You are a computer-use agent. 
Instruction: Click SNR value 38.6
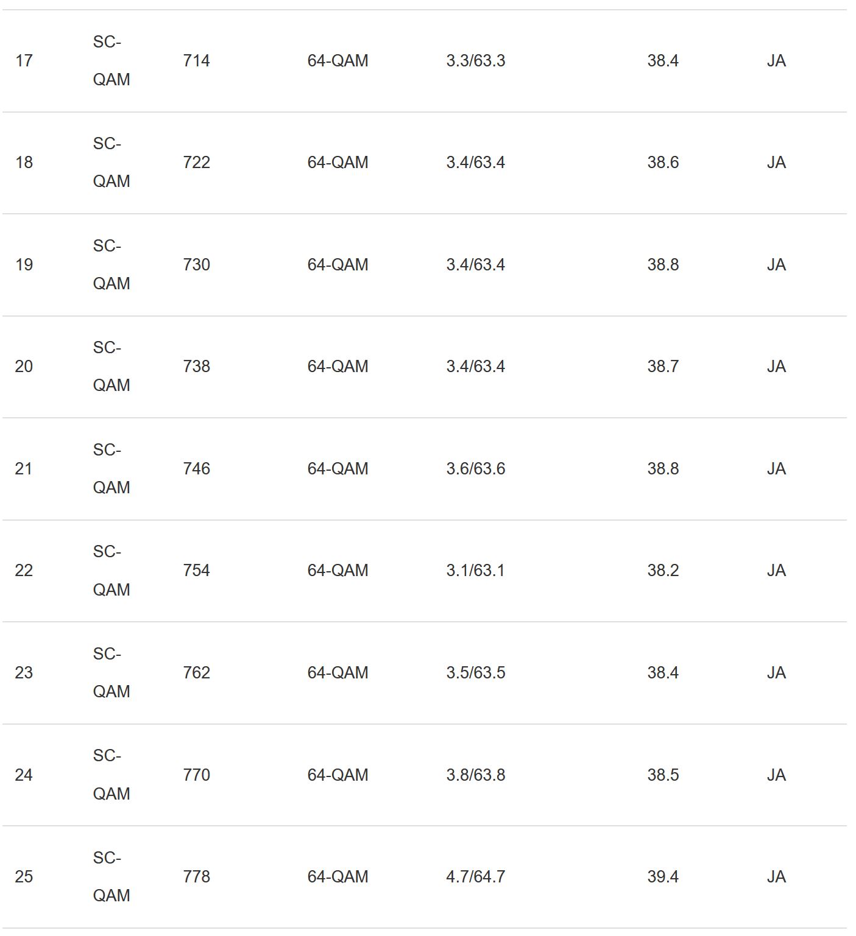(x=663, y=163)
